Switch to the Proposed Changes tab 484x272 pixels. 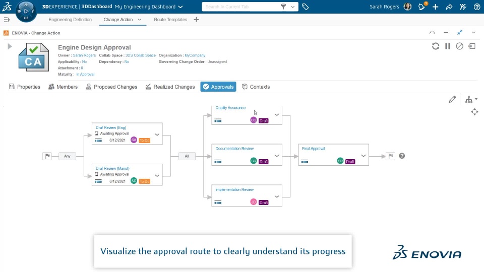pyautogui.click(x=111, y=87)
